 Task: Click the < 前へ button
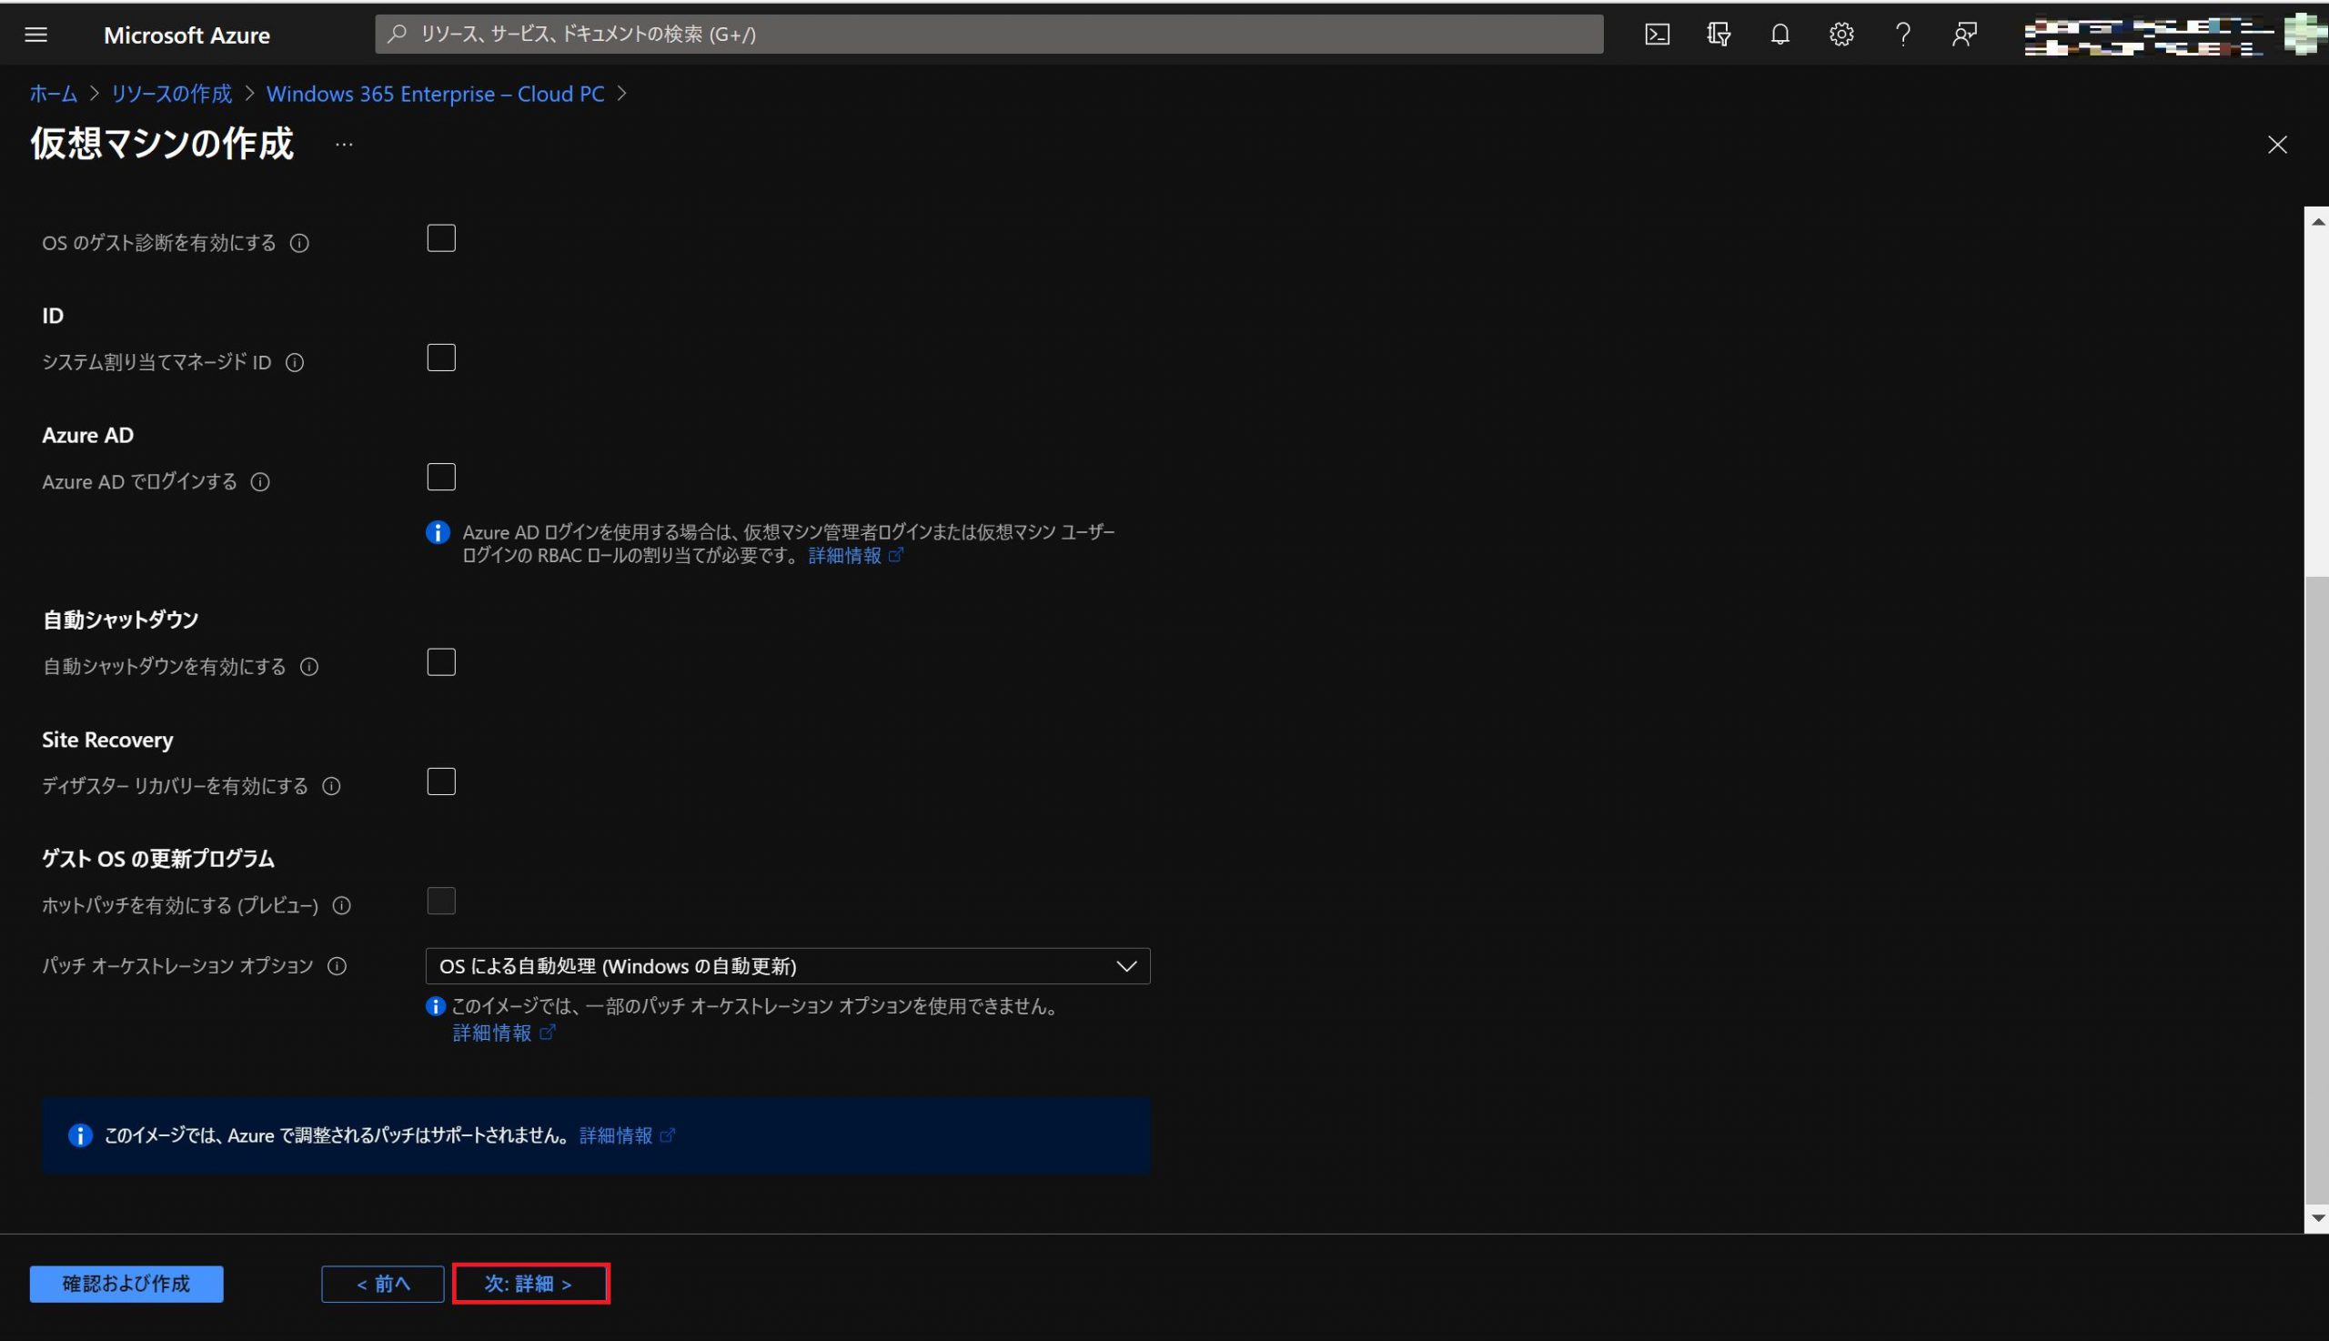[x=383, y=1284]
